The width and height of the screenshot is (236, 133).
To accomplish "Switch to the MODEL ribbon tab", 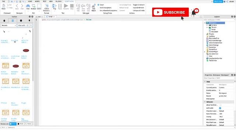I will point(37,1).
